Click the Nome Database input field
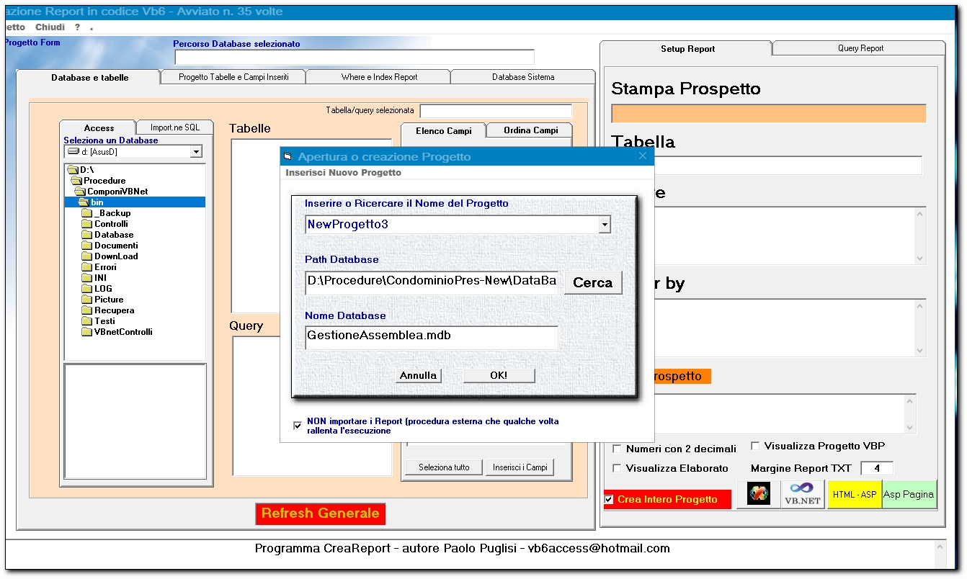 click(431, 336)
